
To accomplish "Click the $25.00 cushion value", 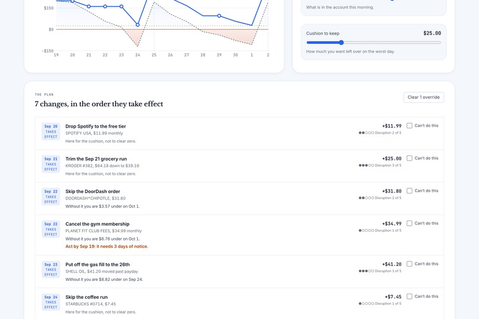I will (432, 33).
